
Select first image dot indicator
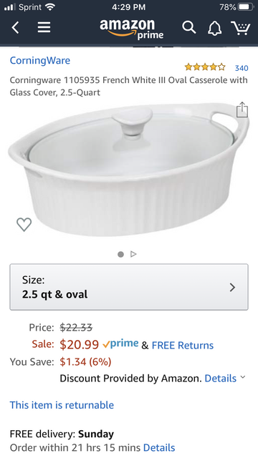(120, 255)
